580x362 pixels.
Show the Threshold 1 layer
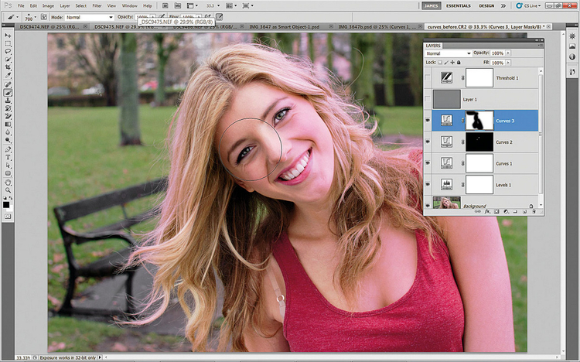click(428, 77)
